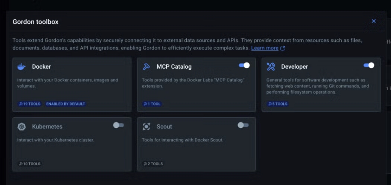Click the Developer wrench and screwdriver icon
391x185 pixels.
coord(271,67)
